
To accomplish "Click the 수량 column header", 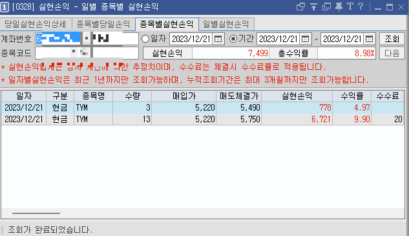I will point(132,96).
